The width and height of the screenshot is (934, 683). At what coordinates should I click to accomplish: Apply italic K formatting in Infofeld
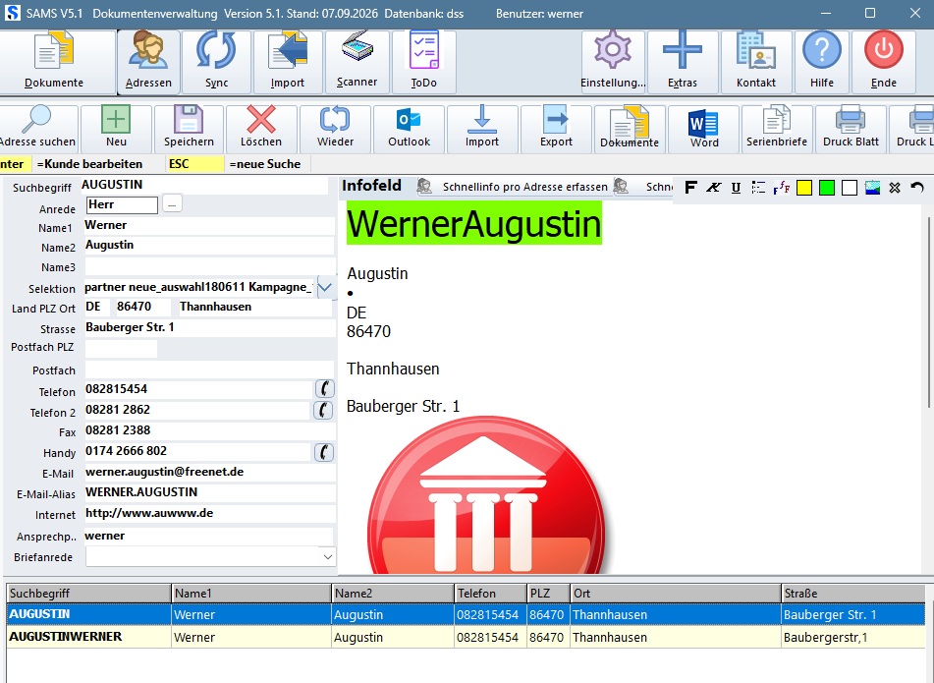coord(713,188)
